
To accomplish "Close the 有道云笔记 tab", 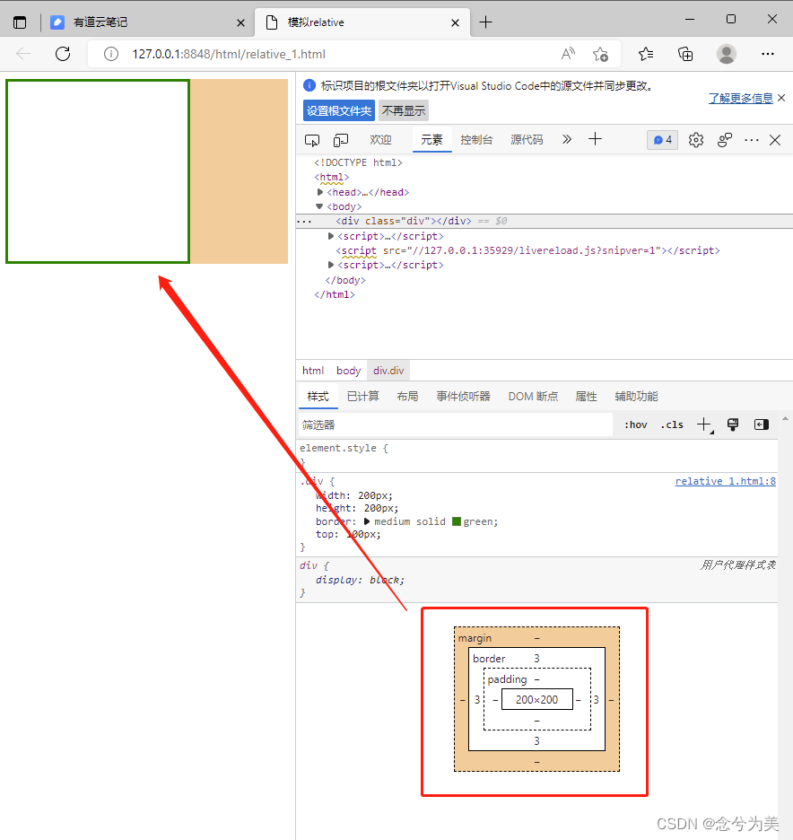I will tap(241, 23).
